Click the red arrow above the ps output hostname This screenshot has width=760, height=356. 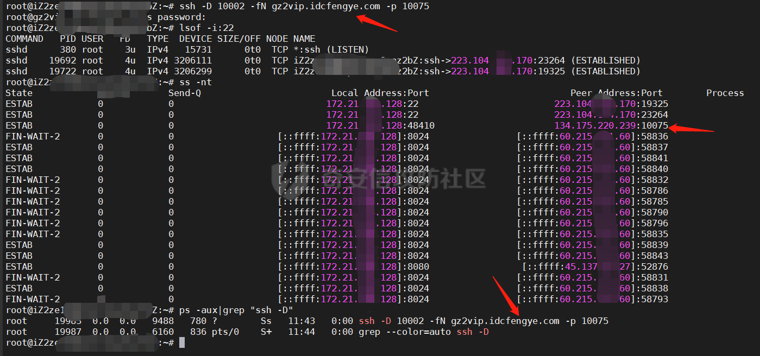pyautogui.click(x=505, y=296)
